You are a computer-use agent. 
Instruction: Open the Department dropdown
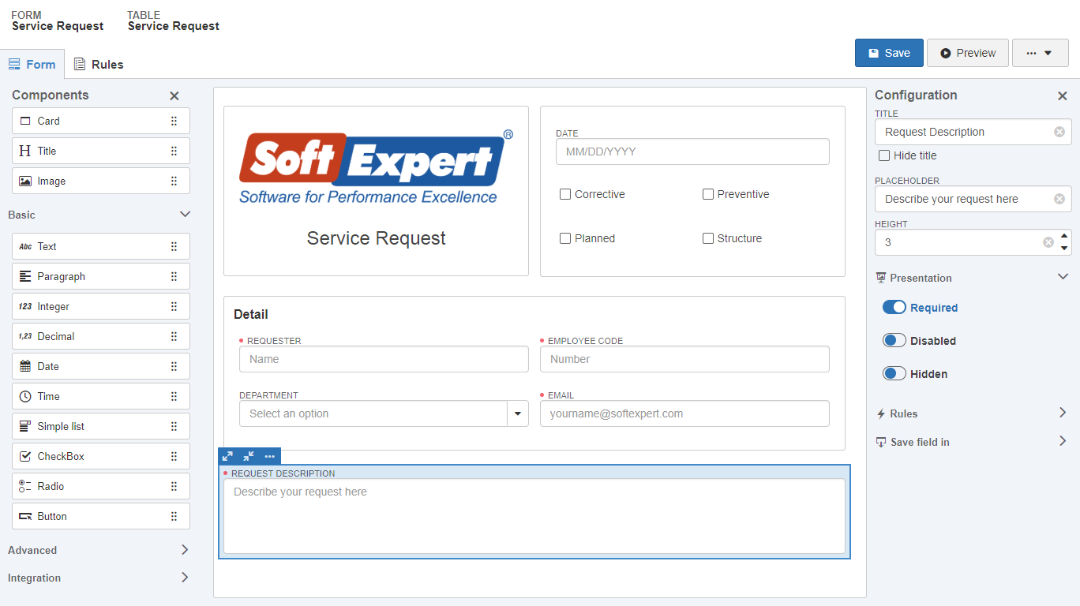coord(518,413)
